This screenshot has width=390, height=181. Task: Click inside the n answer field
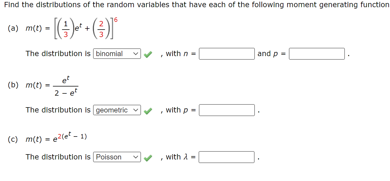(x=227, y=53)
